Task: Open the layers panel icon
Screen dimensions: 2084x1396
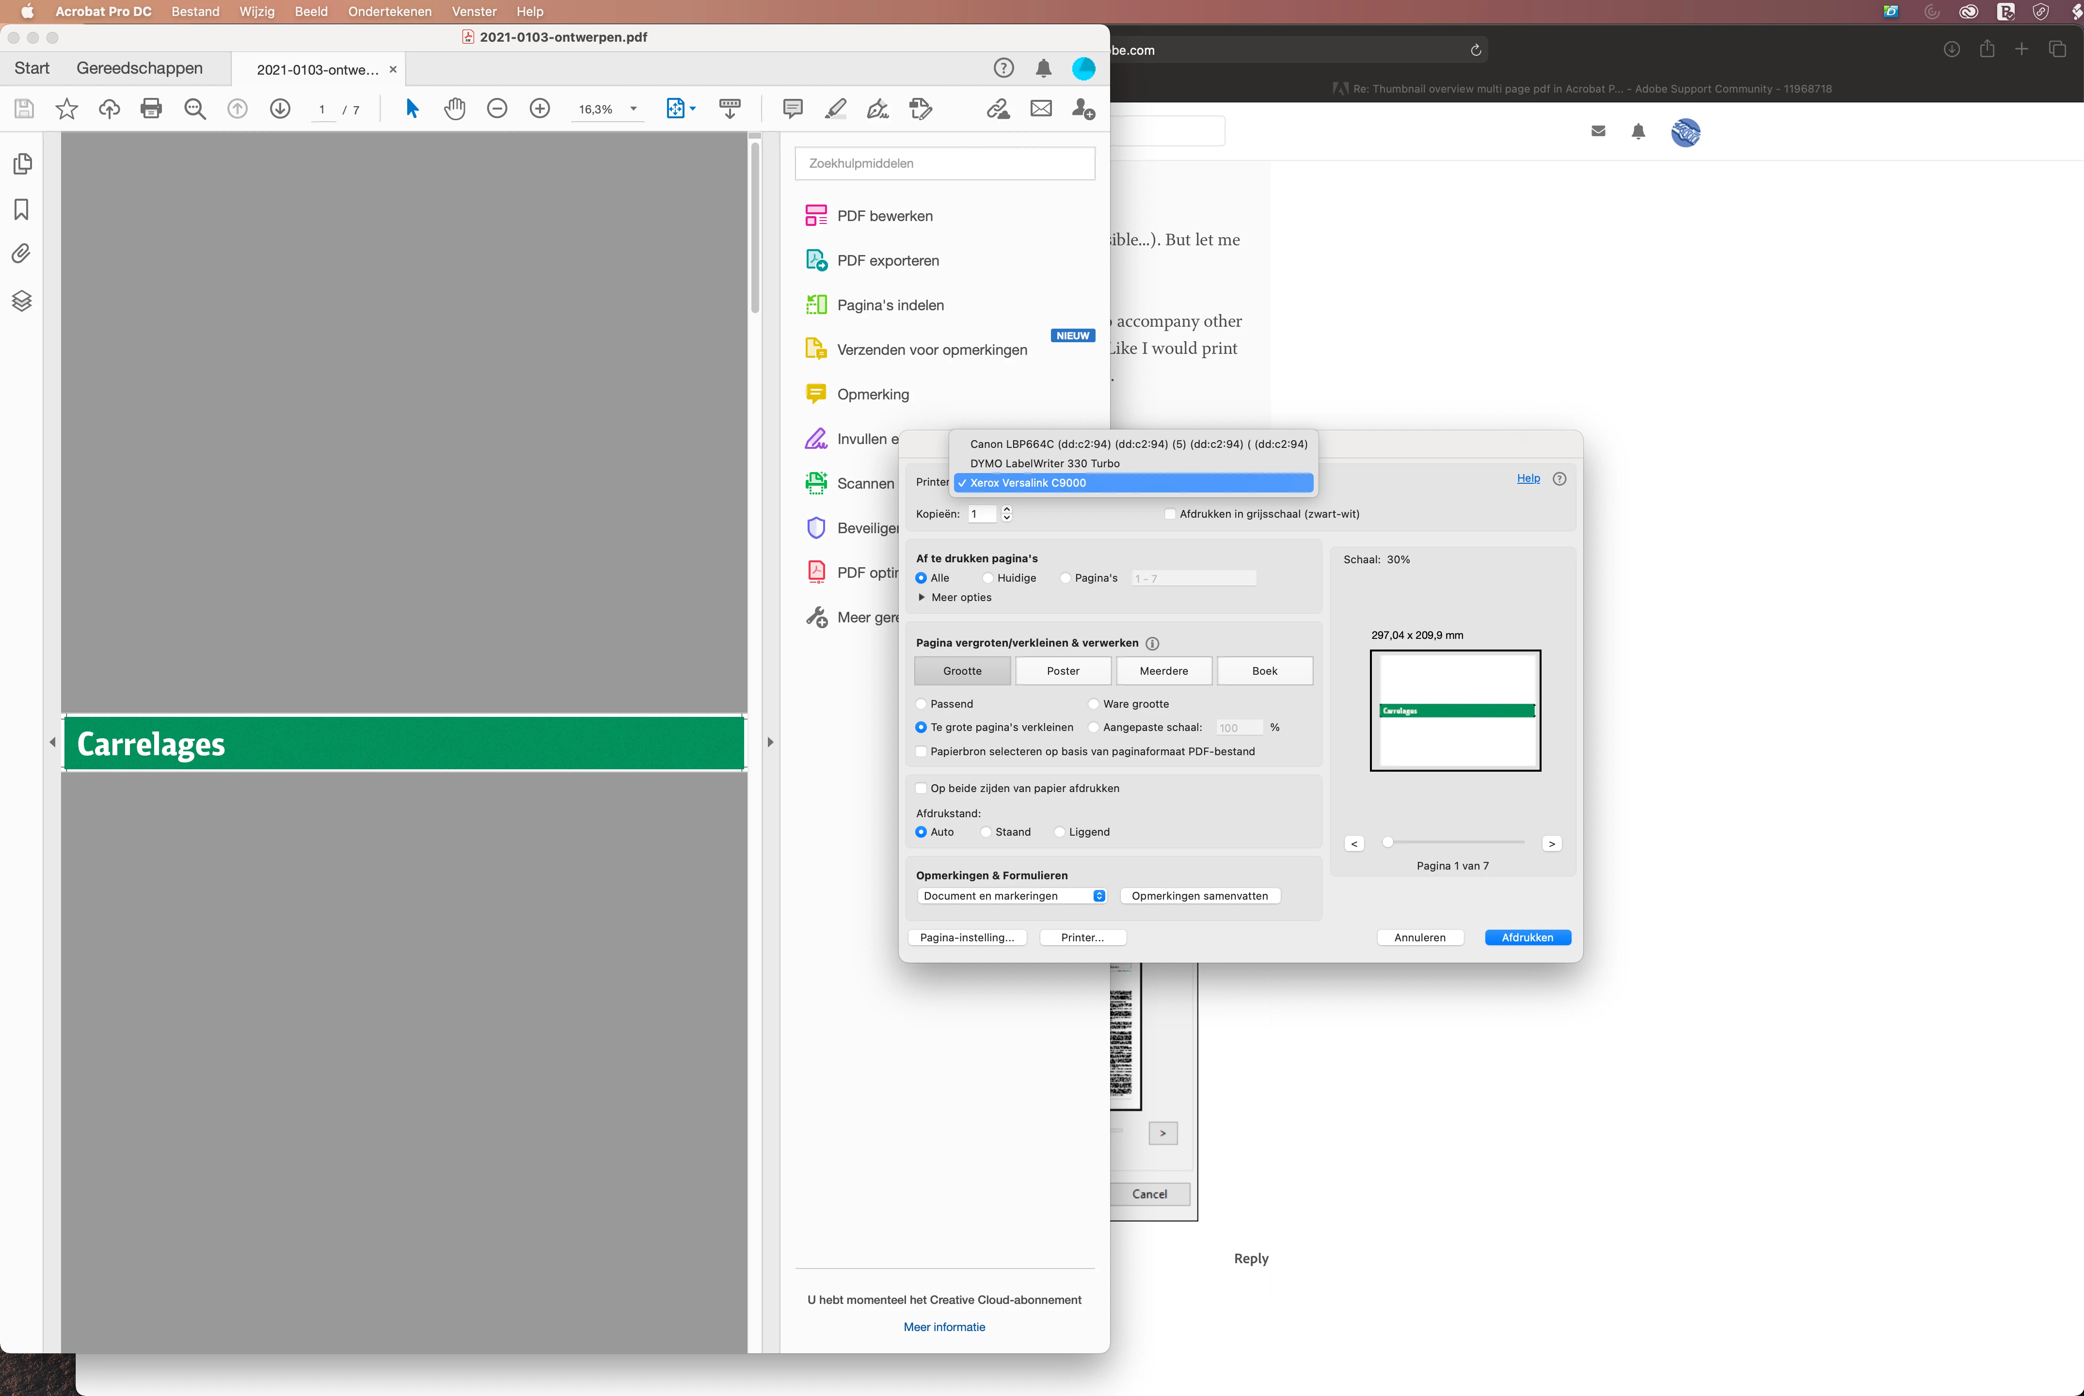Action: tap(21, 301)
